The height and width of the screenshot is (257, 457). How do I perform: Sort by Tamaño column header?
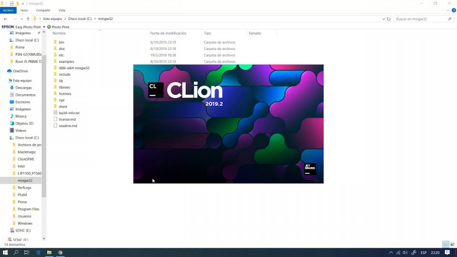tap(255, 33)
